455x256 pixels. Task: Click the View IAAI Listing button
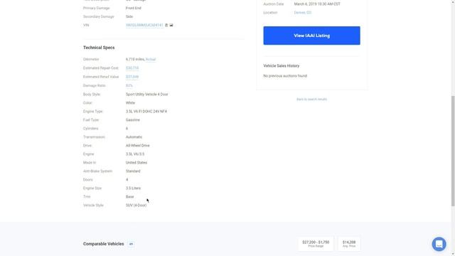[x=311, y=36]
